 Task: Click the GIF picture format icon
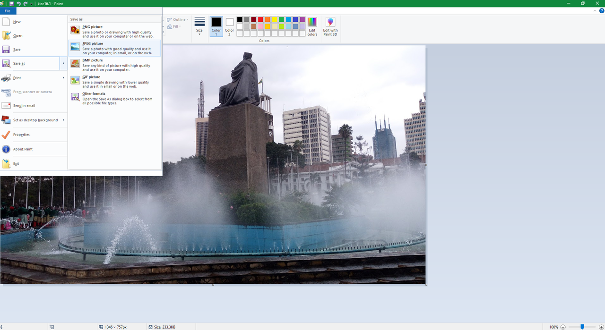[x=75, y=80]
